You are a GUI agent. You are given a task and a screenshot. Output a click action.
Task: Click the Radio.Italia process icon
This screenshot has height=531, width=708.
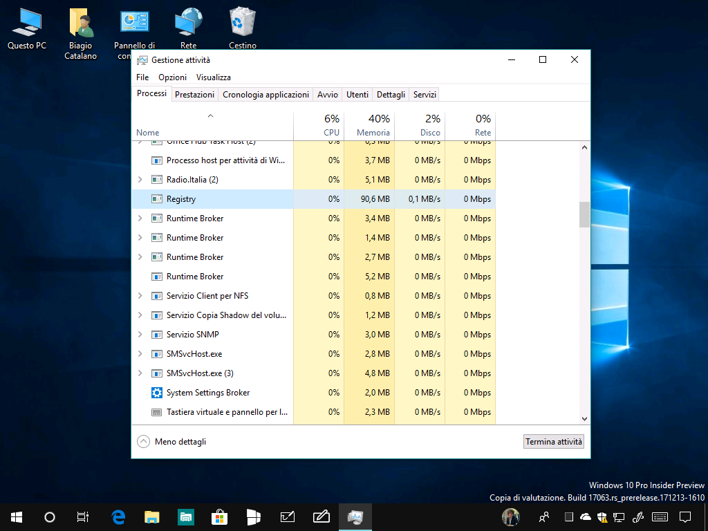[157, 180]
